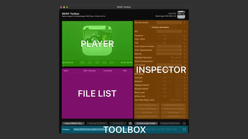
Task: Tick the White Level checkbox
Action: click(185, 96)
